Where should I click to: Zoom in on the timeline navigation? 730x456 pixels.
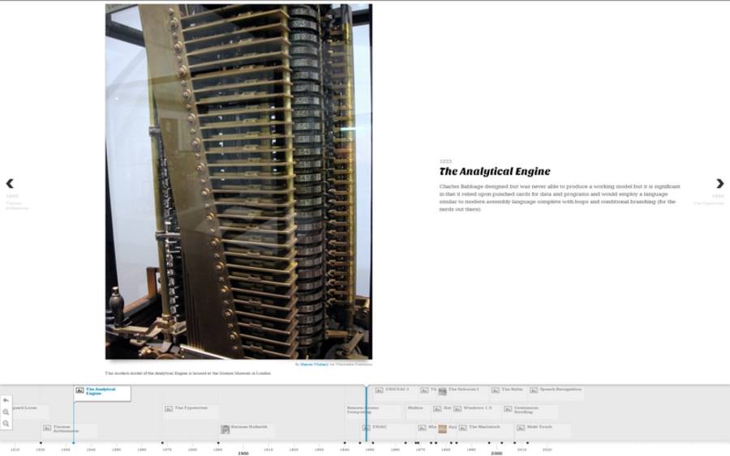coord(6,411)
